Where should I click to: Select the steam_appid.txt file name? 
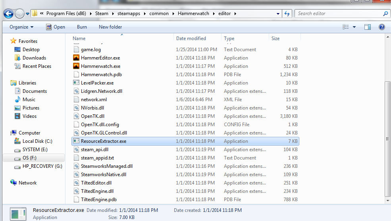point(98,158)
